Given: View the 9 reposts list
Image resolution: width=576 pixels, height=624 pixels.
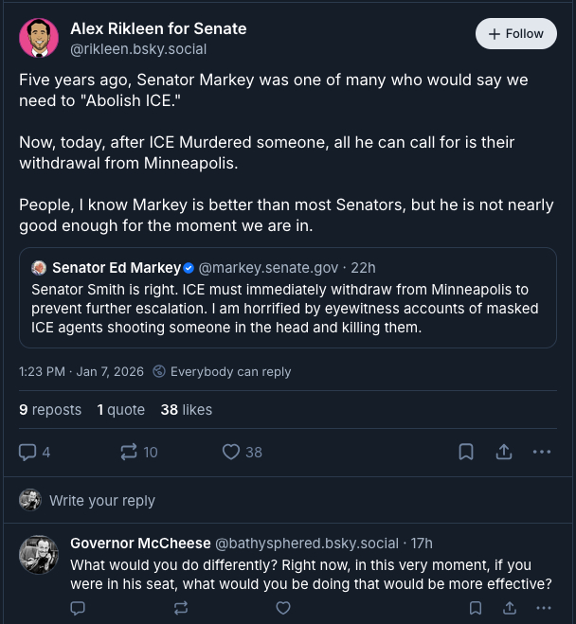Looking at the screenshot, I should coord(50,410).
